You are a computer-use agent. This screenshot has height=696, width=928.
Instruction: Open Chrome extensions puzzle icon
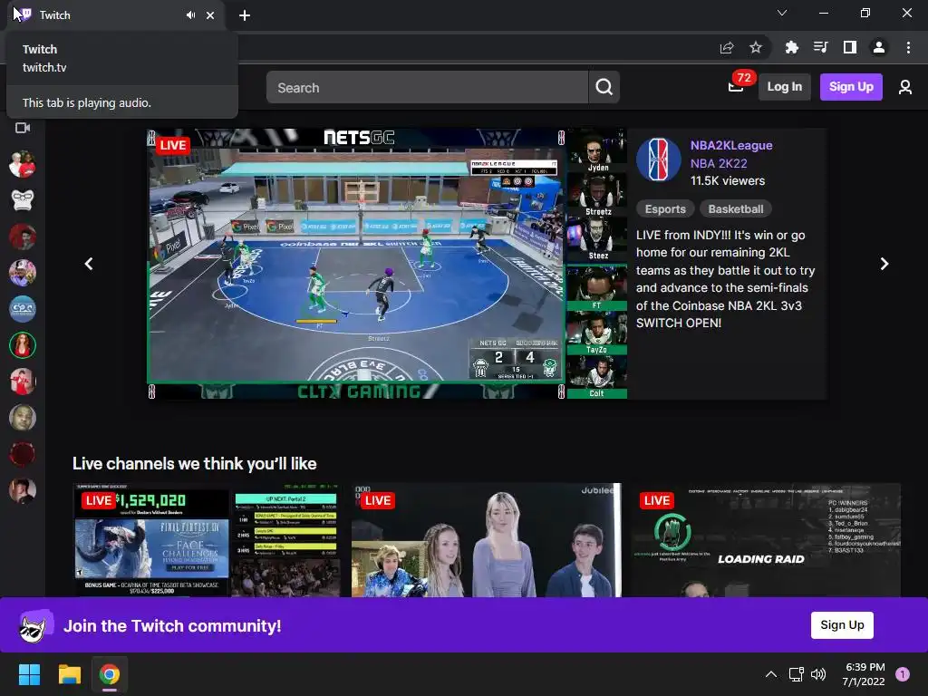791,47
